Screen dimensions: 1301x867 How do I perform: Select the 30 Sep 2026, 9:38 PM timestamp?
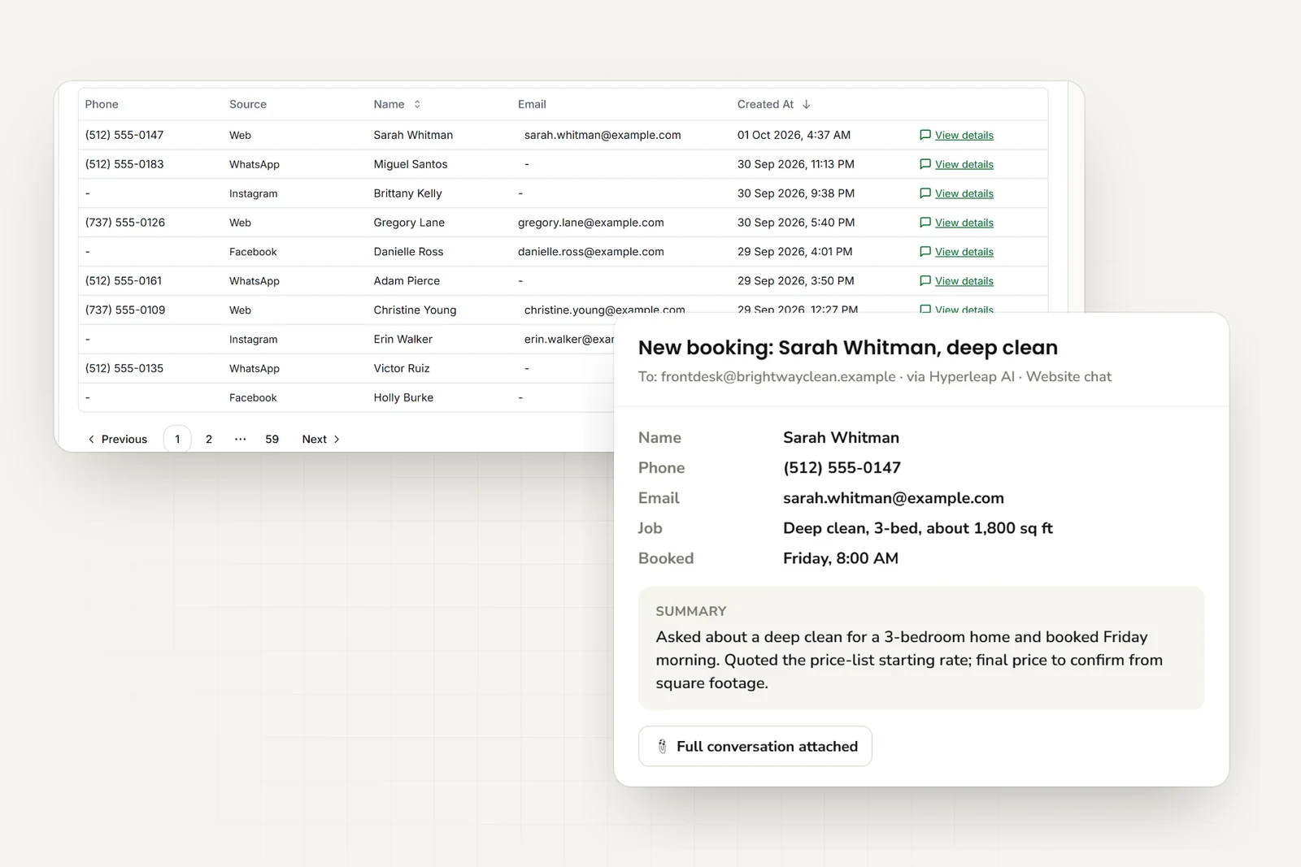tap(796, 193)
